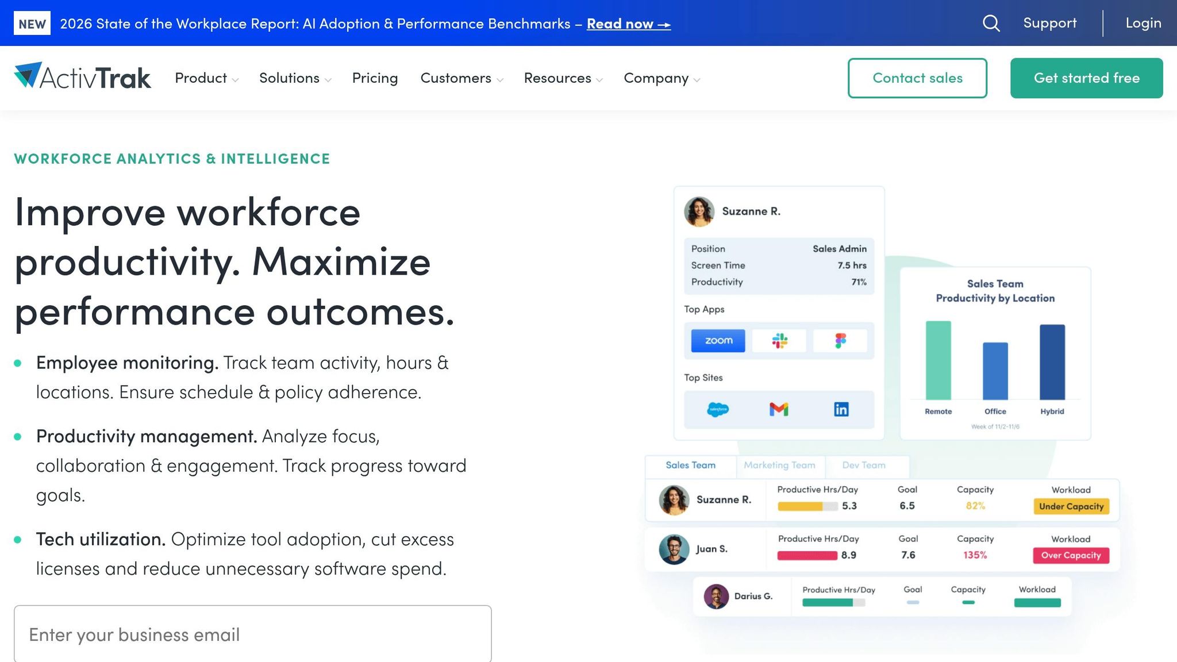Click the Login link

click(x=1143, y=23)
